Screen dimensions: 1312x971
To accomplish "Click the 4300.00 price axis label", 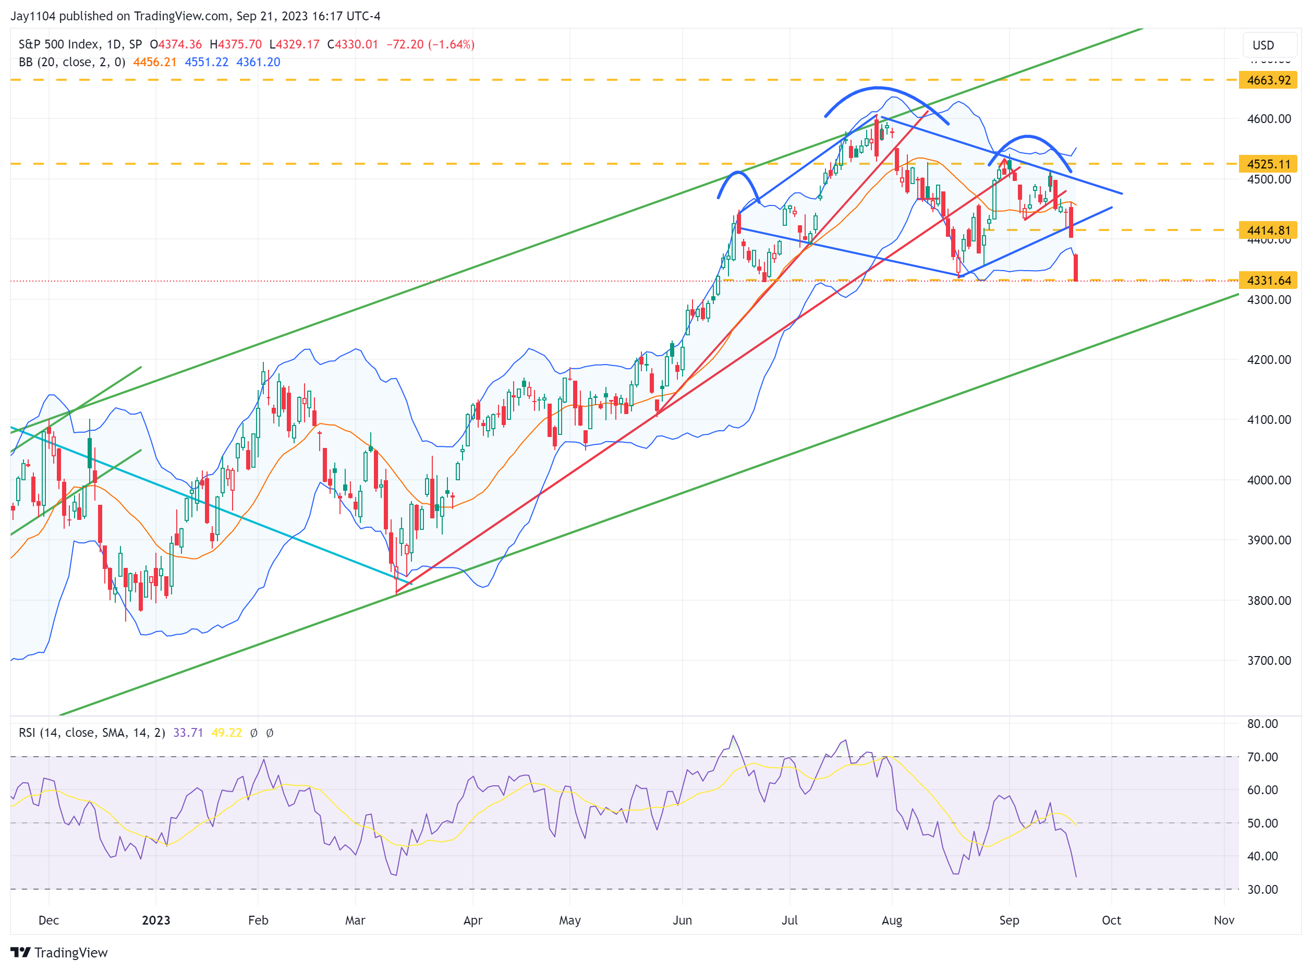I will [x=1269, y=300].
